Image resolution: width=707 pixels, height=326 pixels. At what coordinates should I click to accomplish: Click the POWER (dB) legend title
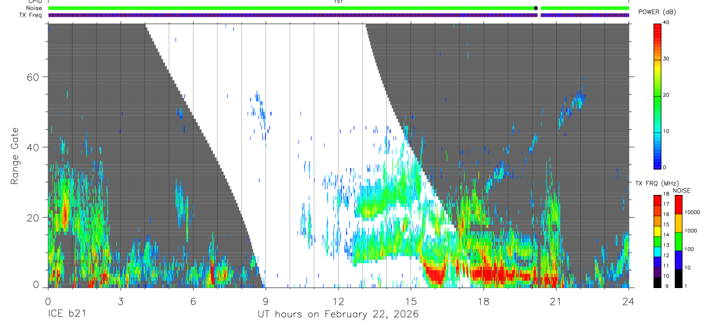coord(657,12)
